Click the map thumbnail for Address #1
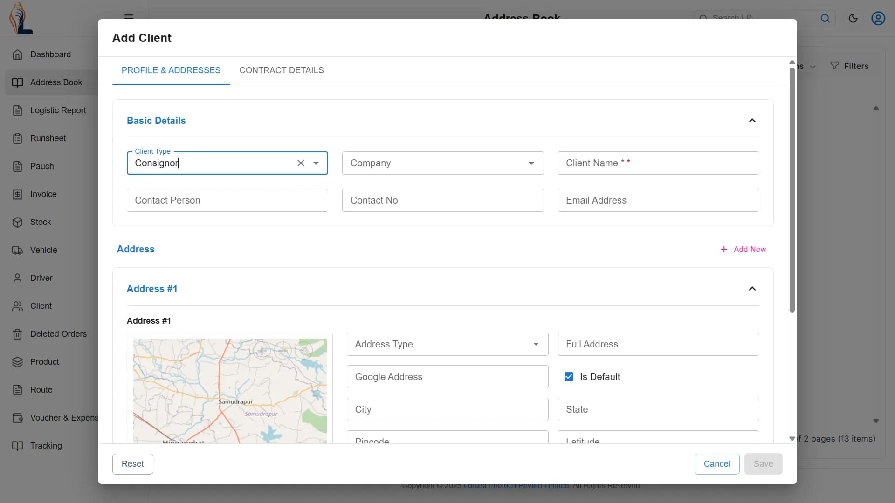 pos(230,391)
